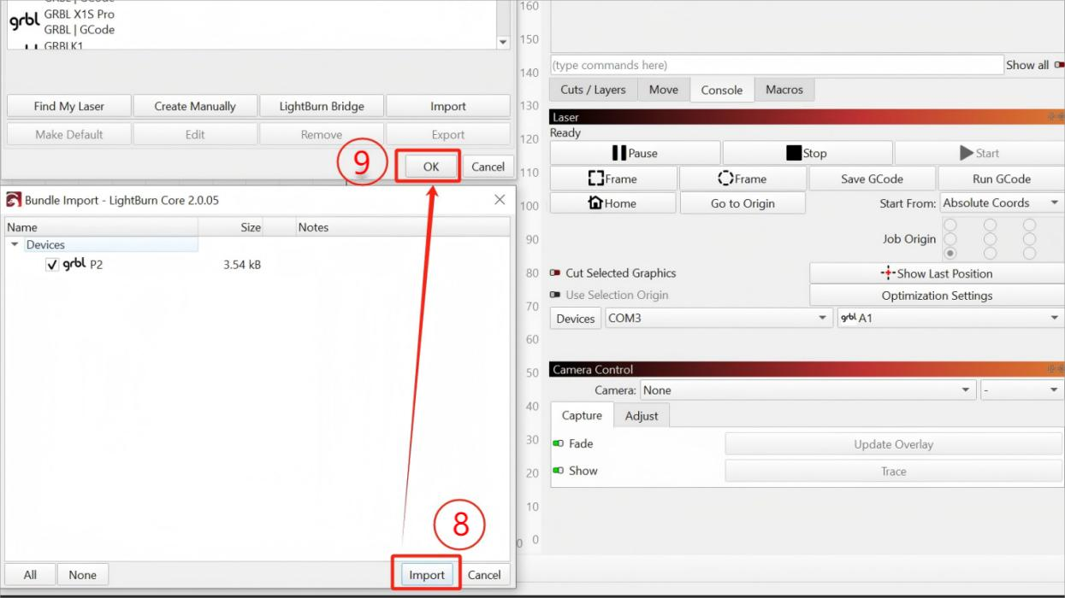Image resolution: width=1065 pixels, height=598 pixels.
Task: Click the 3.54 kB size value
Action: pyautogui.click(x=242, y=265)
